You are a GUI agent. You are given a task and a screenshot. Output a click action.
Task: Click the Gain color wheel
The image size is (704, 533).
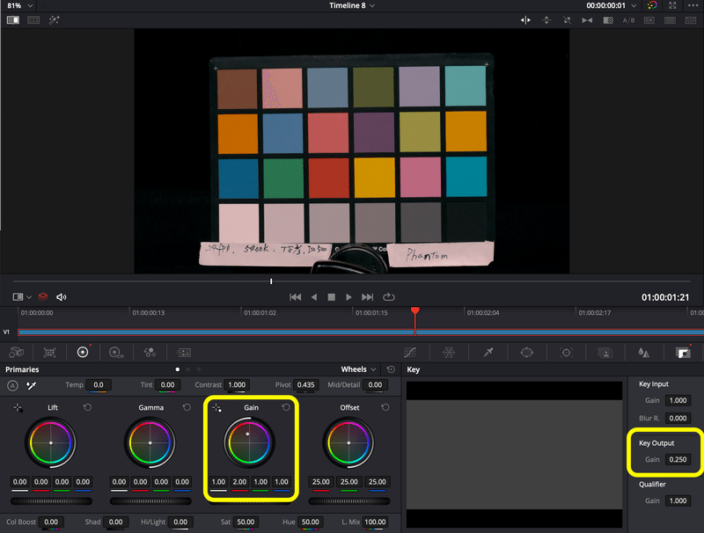249,442
